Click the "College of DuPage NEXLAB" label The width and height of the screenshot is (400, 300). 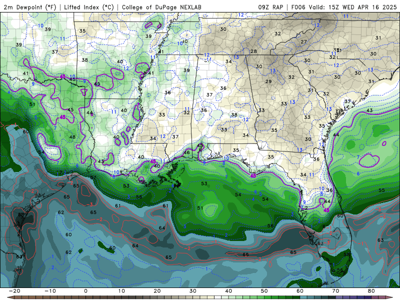coord(161,7)
